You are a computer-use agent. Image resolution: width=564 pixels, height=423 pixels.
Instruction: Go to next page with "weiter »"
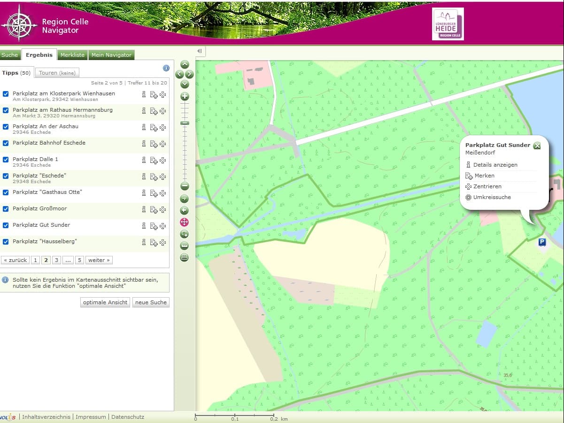(99, 260)
